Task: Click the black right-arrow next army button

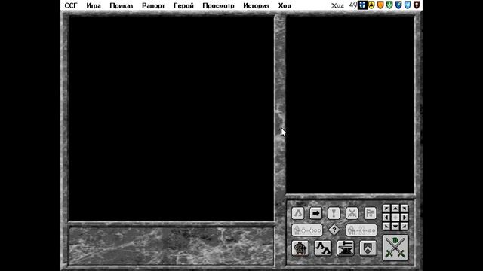Action: pos(315,213)
